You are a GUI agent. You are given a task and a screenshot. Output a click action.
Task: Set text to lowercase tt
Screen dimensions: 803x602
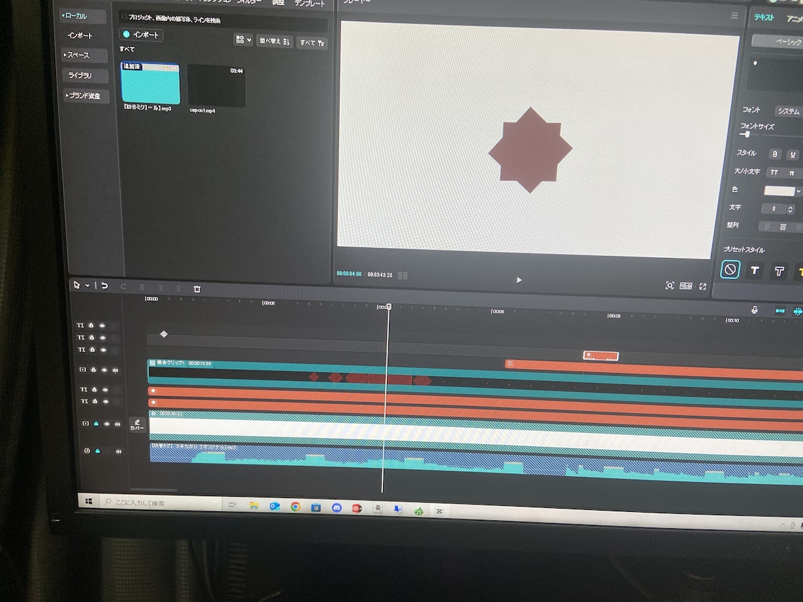[792, 173]
